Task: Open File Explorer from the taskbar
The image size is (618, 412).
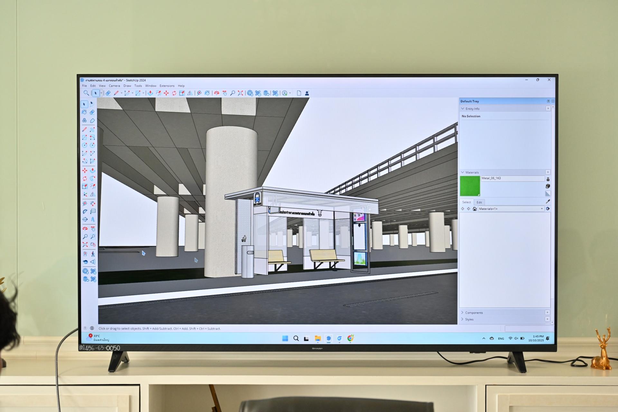Action: point(318,338)
